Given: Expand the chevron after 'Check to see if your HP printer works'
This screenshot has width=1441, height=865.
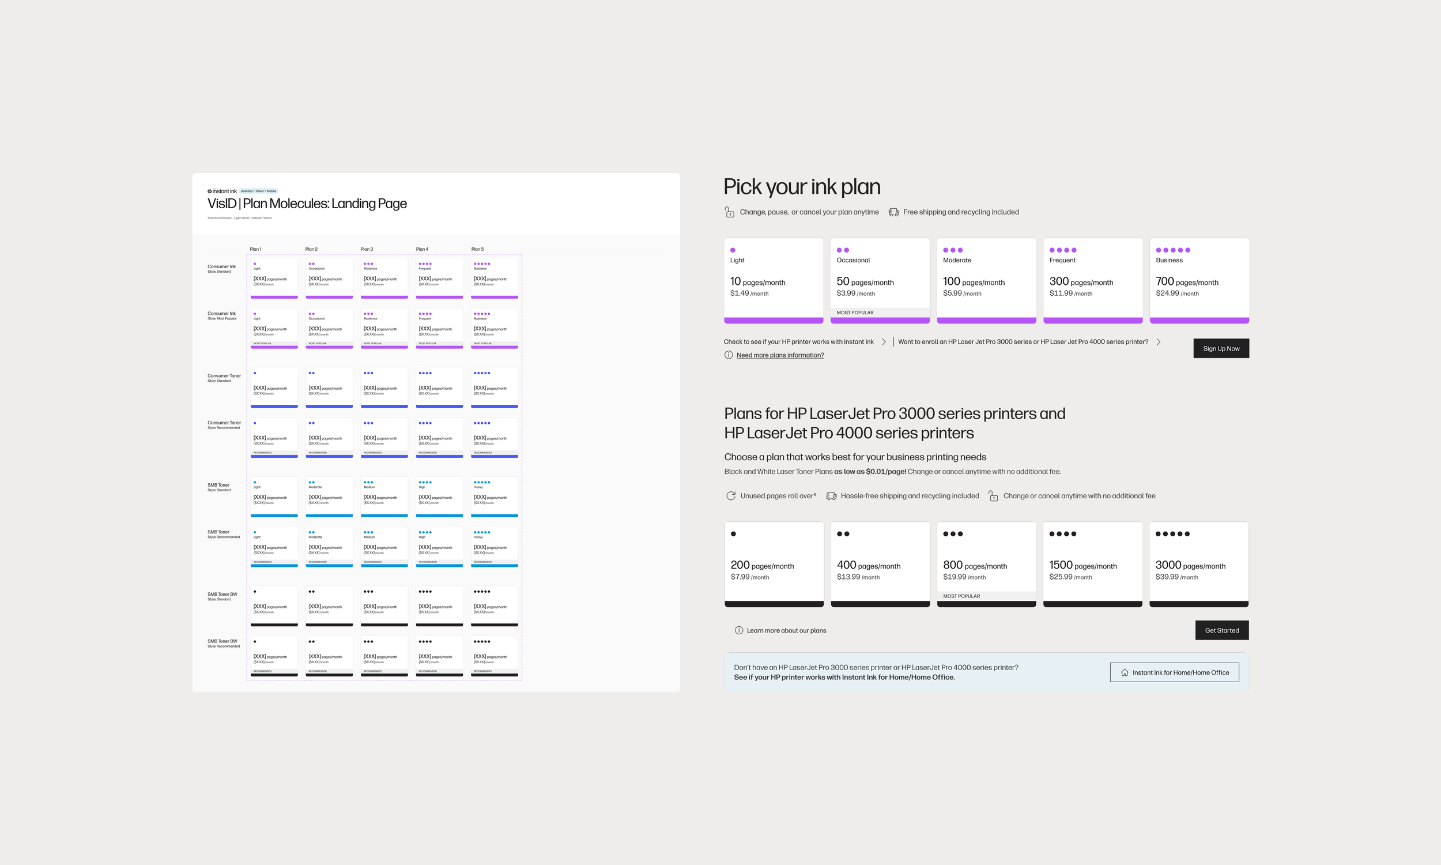Looking at the screenshot, I should pyautogui.click(x=884, y=342).
